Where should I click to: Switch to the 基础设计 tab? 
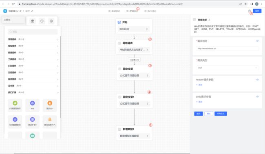coord(114,11)
